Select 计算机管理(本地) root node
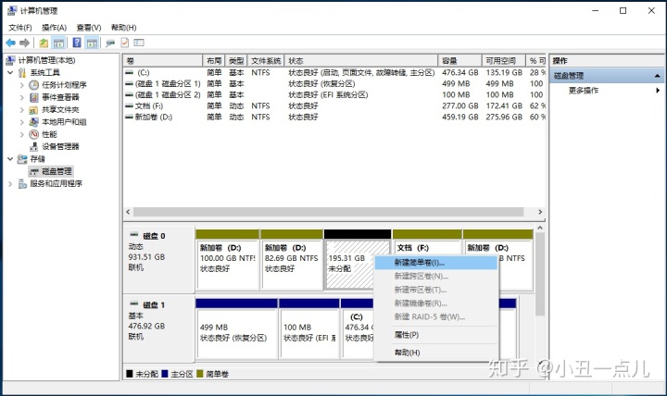Screen dimensions: 667x396 46,60
